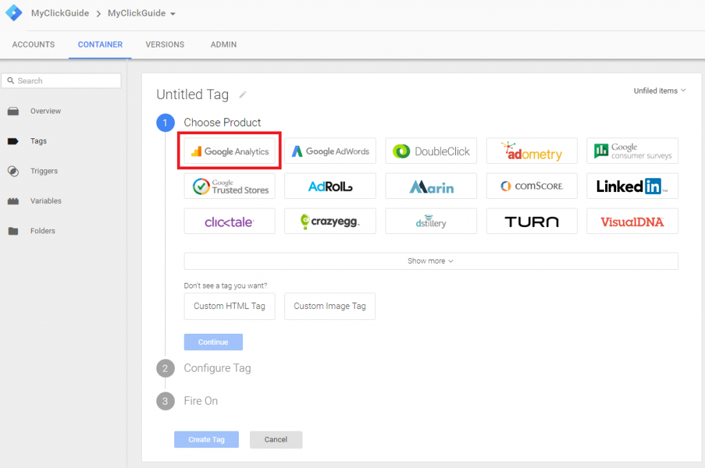
Task: Switch to the Container tab
Action: tap(100, 45)
